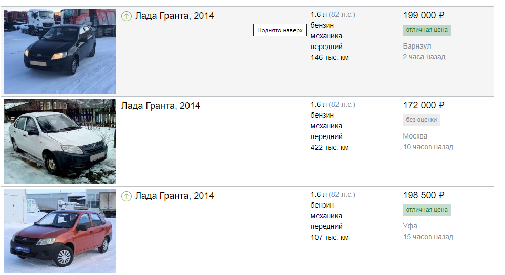Image resolution: width=505 pixels, height=275 pixels.
Task: Click the 'без оценки' badge
Action: (421, 120)
